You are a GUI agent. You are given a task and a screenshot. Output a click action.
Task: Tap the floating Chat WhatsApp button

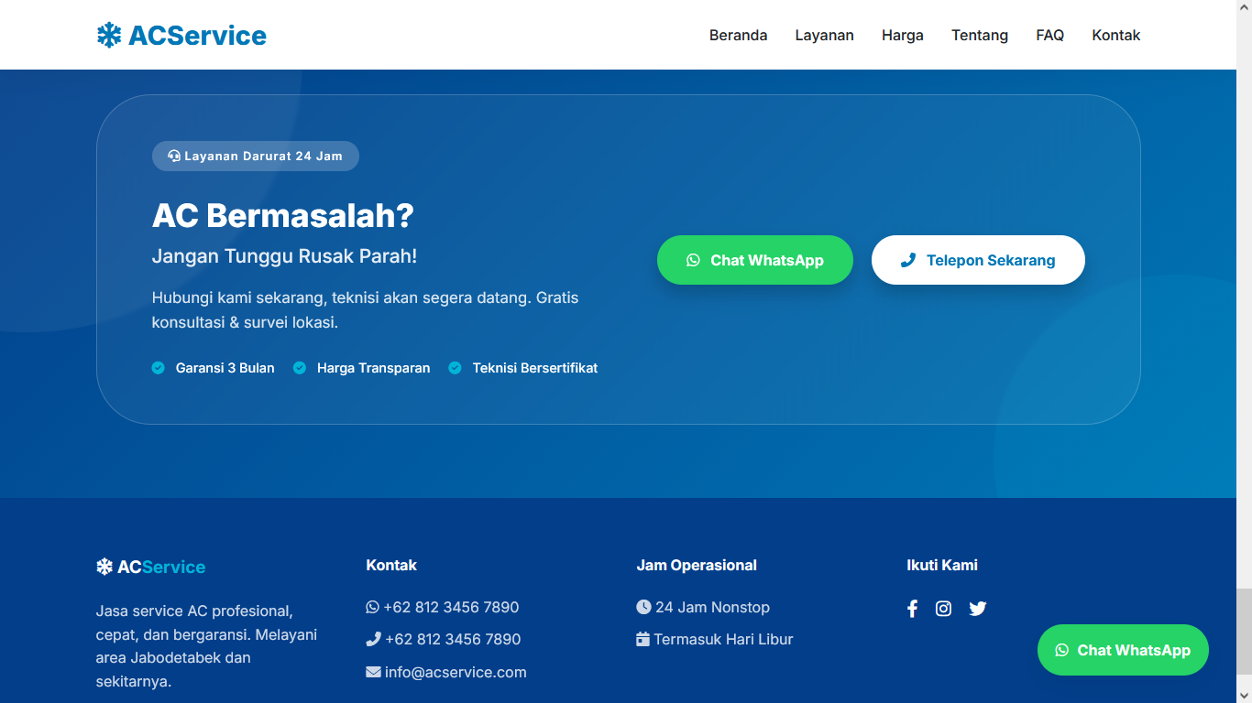[1123, 650]
